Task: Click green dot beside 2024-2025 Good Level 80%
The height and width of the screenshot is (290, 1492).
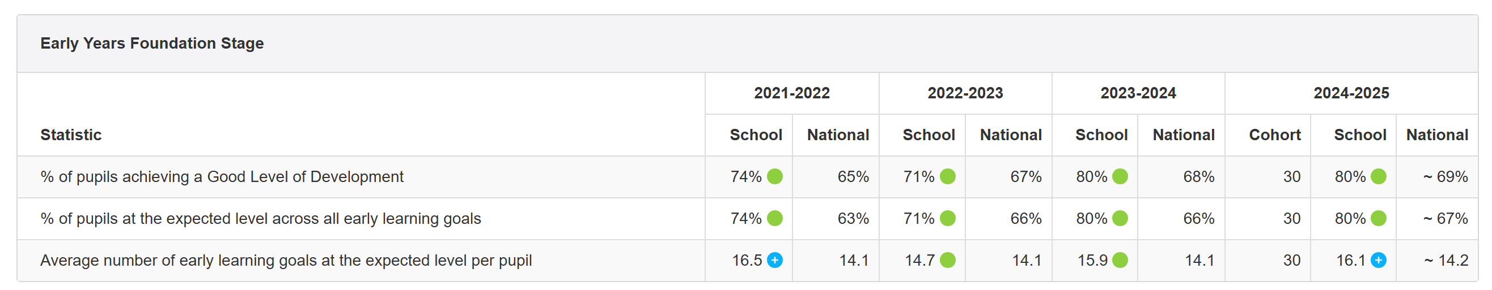Action: pyautogui.click(x=1379, y=177)
